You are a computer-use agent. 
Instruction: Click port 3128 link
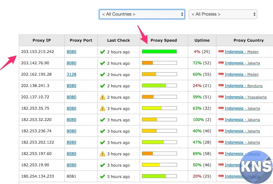click(71, 74)
